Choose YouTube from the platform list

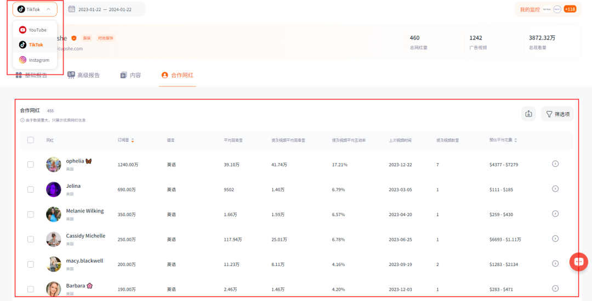[x=34, y=30]
